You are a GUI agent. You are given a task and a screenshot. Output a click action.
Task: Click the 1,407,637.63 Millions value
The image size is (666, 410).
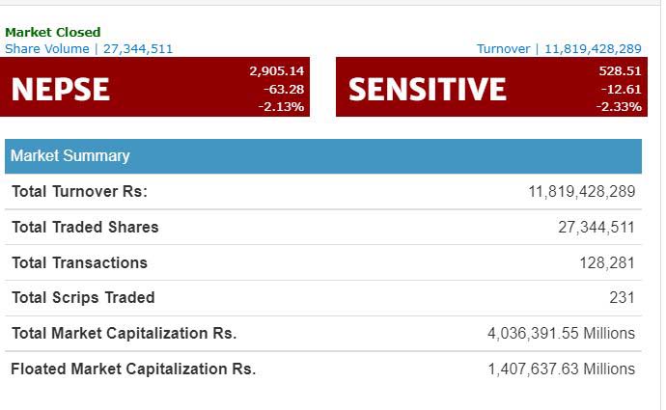coord(561,369)
